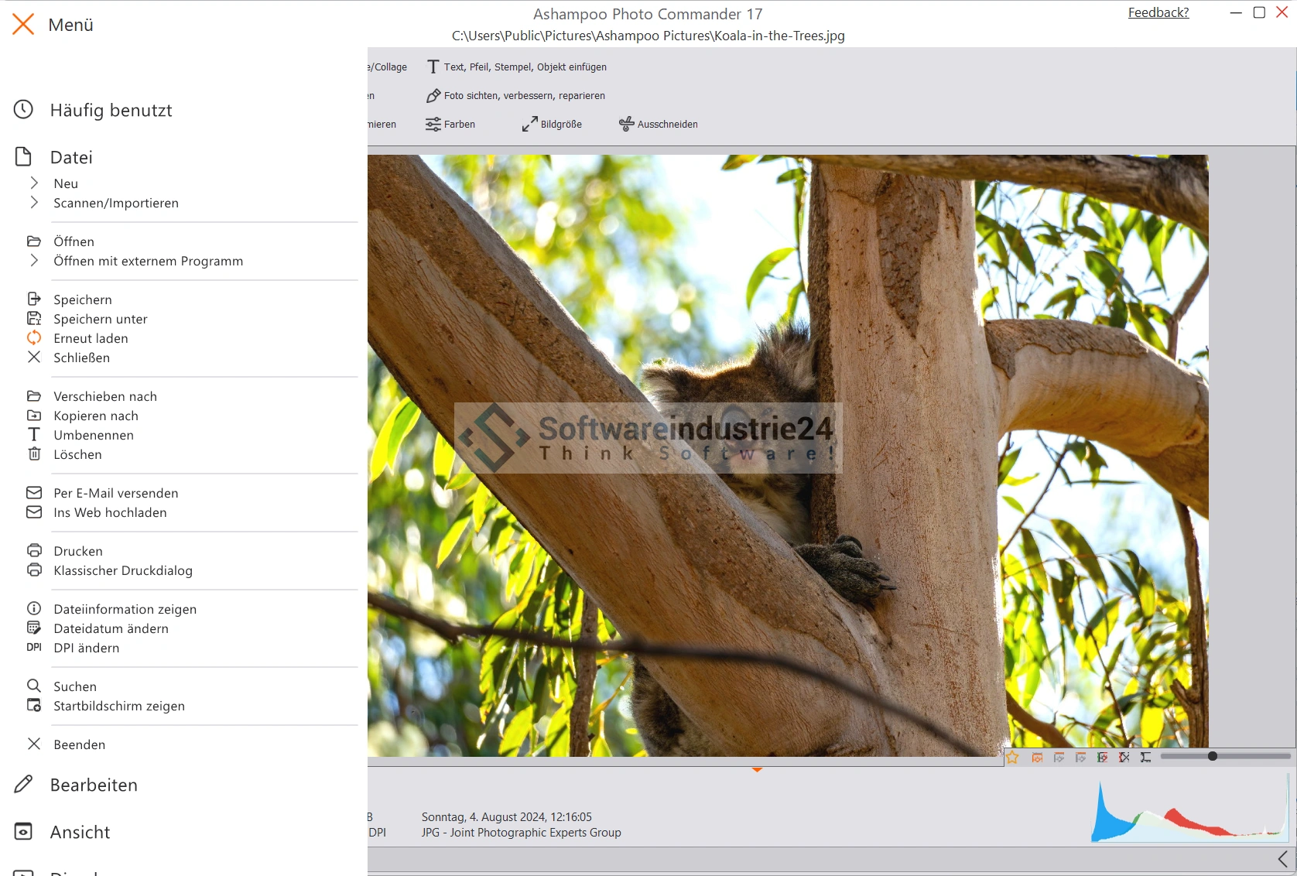Close the menu with the orange X

[23, 25]
